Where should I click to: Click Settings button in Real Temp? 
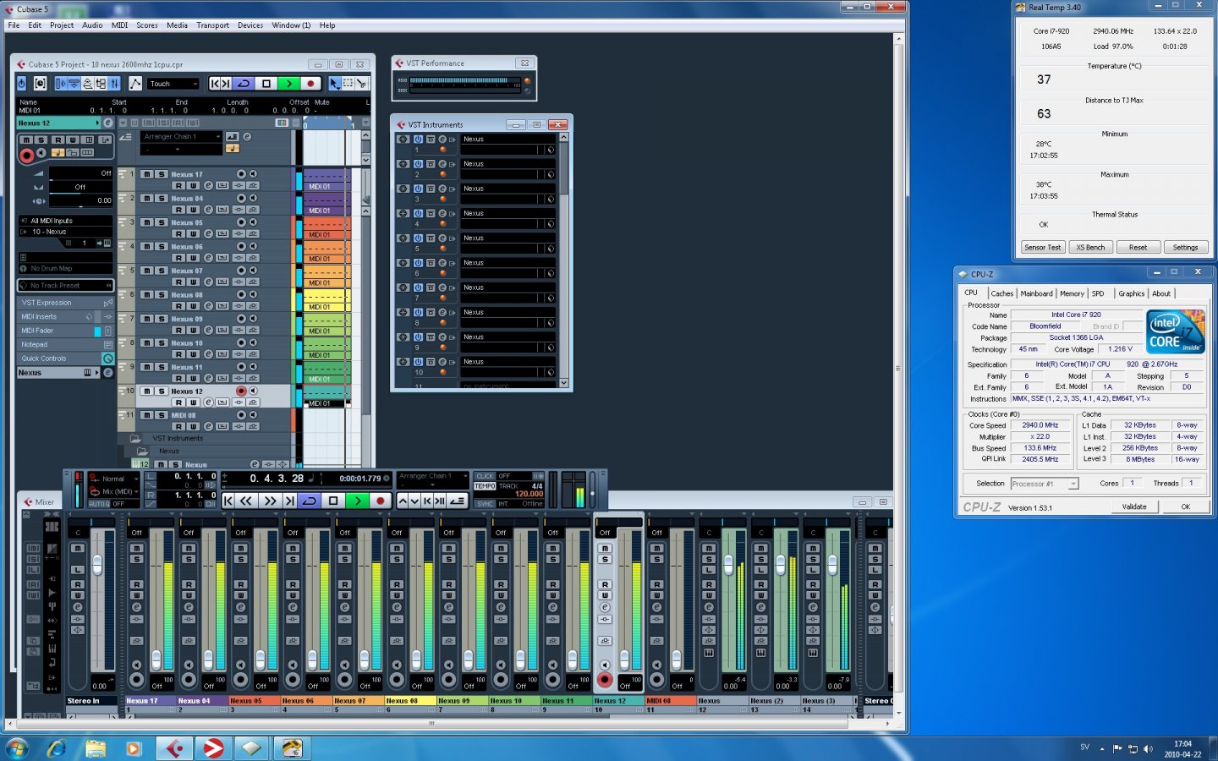click(1185, 248)
